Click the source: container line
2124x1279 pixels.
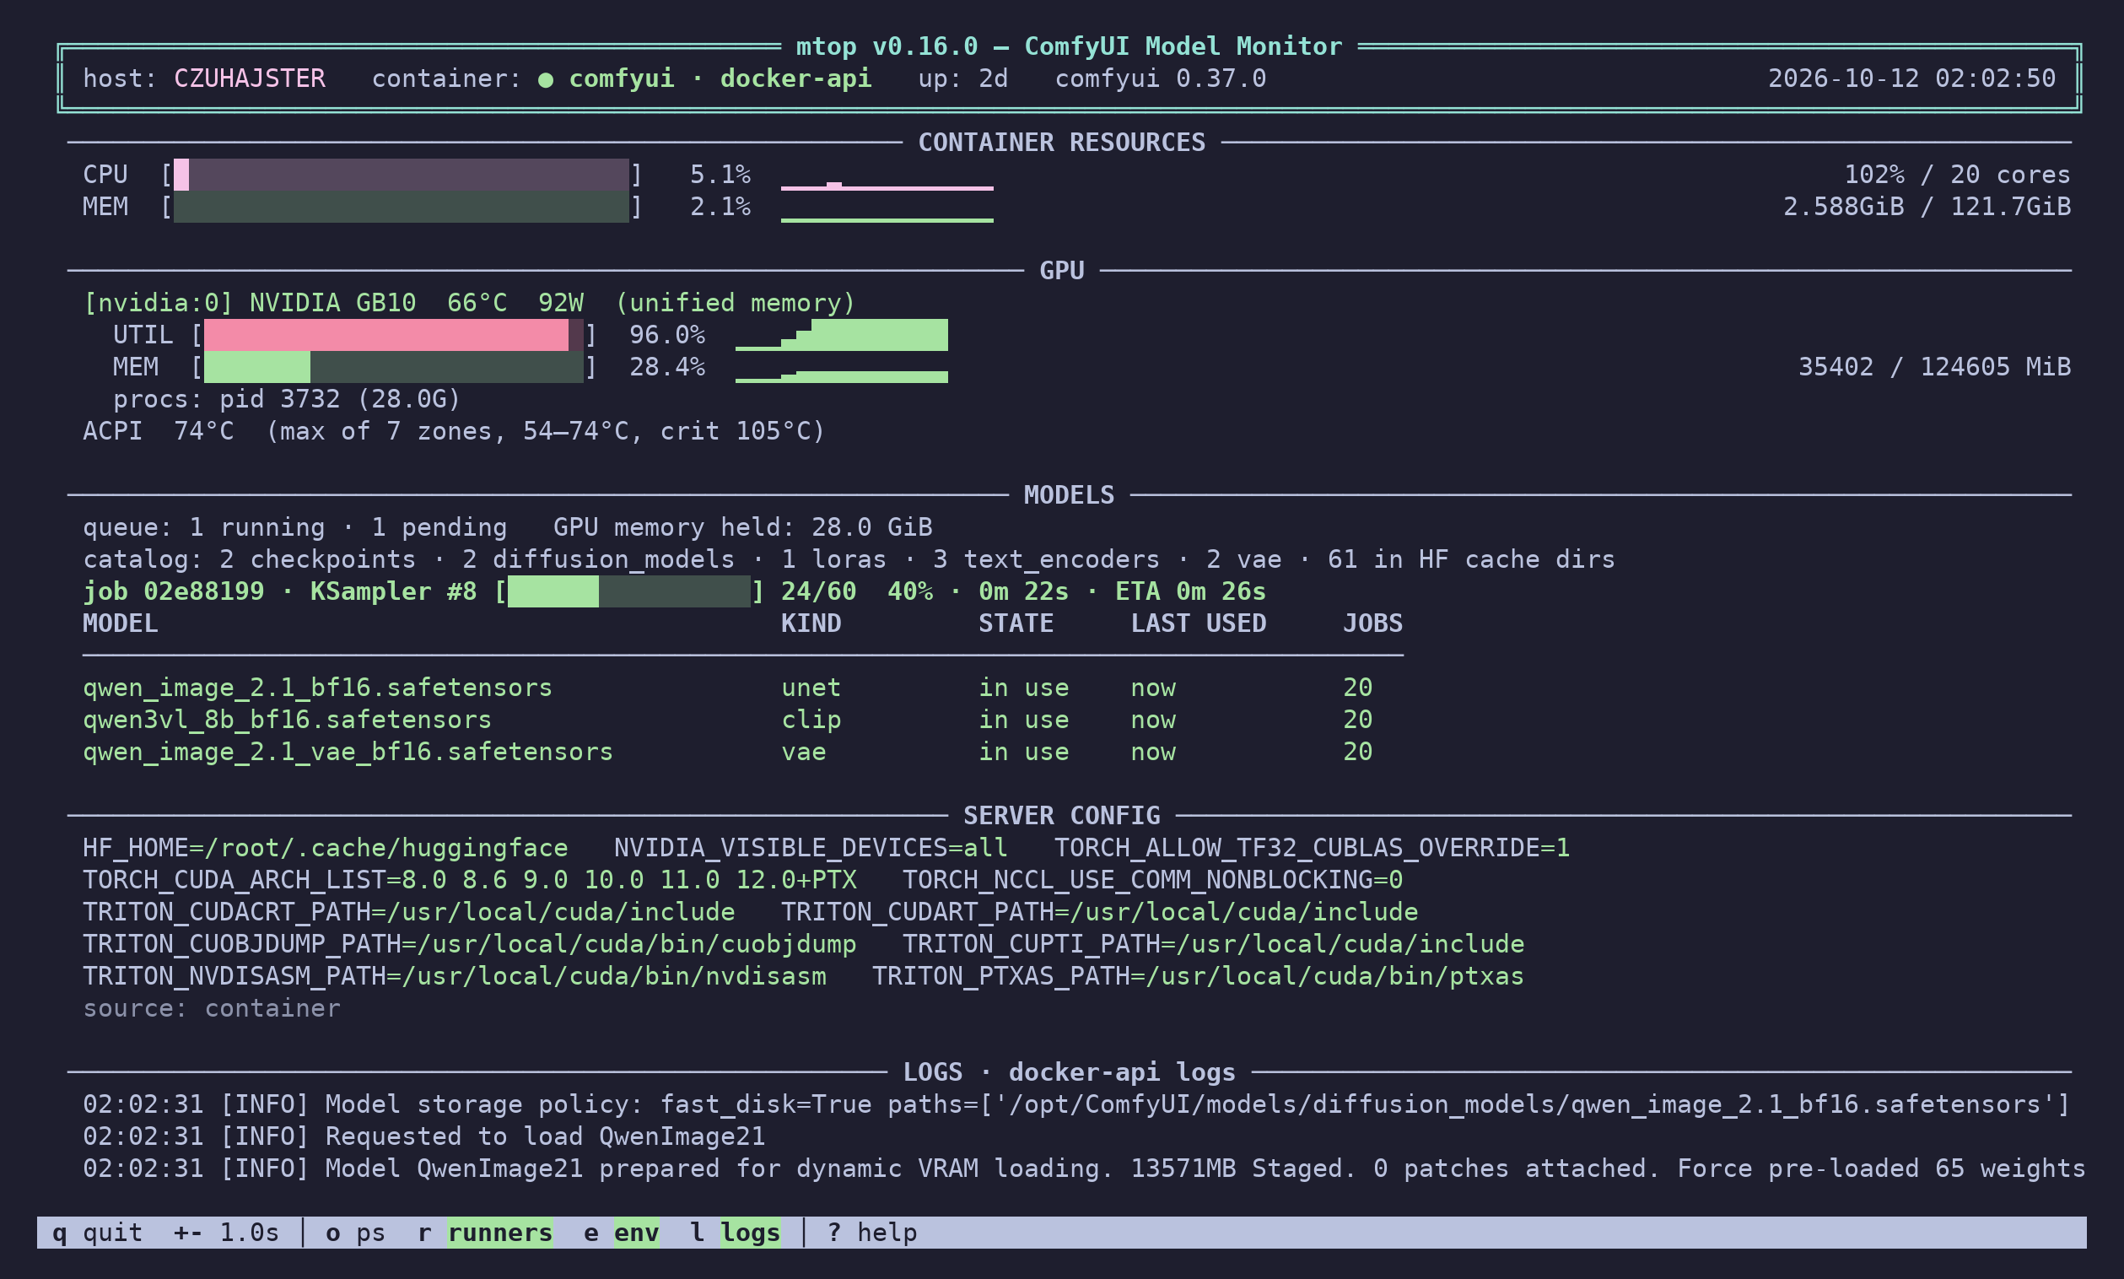pyautogui.click(x=211, y=1008)
